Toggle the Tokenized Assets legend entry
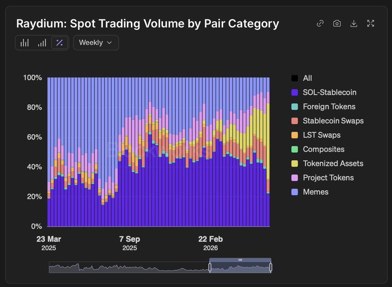The height and width of the screenshot is (287, 392). click(x=327, y=164)
